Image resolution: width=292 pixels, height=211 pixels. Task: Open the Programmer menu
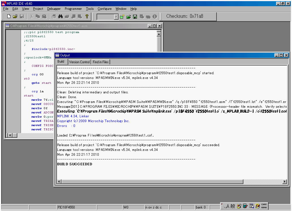pyautogui.click(x=73, y=9)
